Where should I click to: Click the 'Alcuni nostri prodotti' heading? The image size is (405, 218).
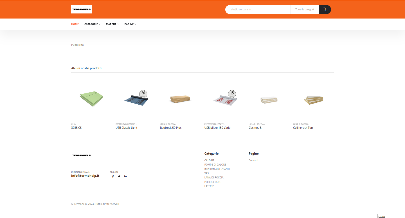(x=86, y=68)
